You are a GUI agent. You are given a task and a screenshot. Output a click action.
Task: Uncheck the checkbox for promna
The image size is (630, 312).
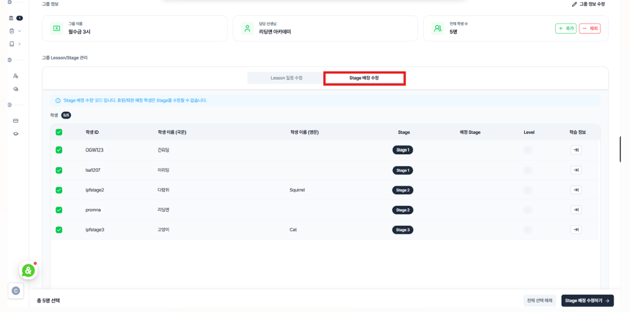[58, 209]
